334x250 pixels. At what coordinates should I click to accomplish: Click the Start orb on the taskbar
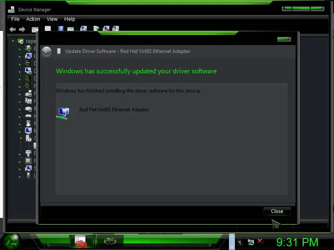point(11,241)
